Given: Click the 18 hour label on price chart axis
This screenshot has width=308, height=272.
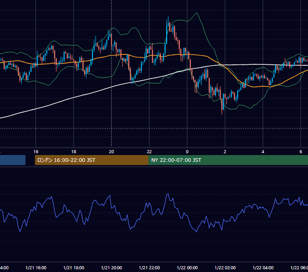Looking at the screenshot, I should pyautogui.click(x=74, y=152).
